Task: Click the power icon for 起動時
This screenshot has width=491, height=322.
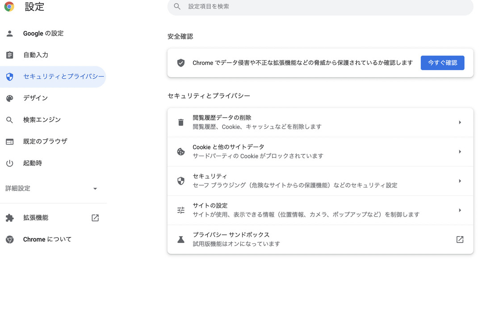Action: [10, 163]
